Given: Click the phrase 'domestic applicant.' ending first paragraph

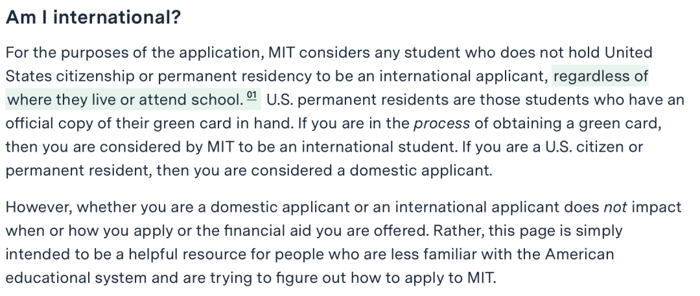Looking at the screenshot, I should click(x=421, y=170).
